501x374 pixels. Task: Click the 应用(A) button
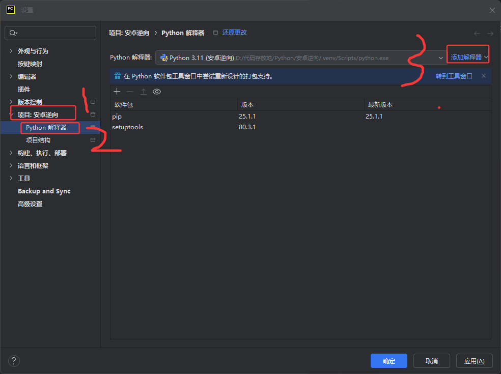click(474, 361)
